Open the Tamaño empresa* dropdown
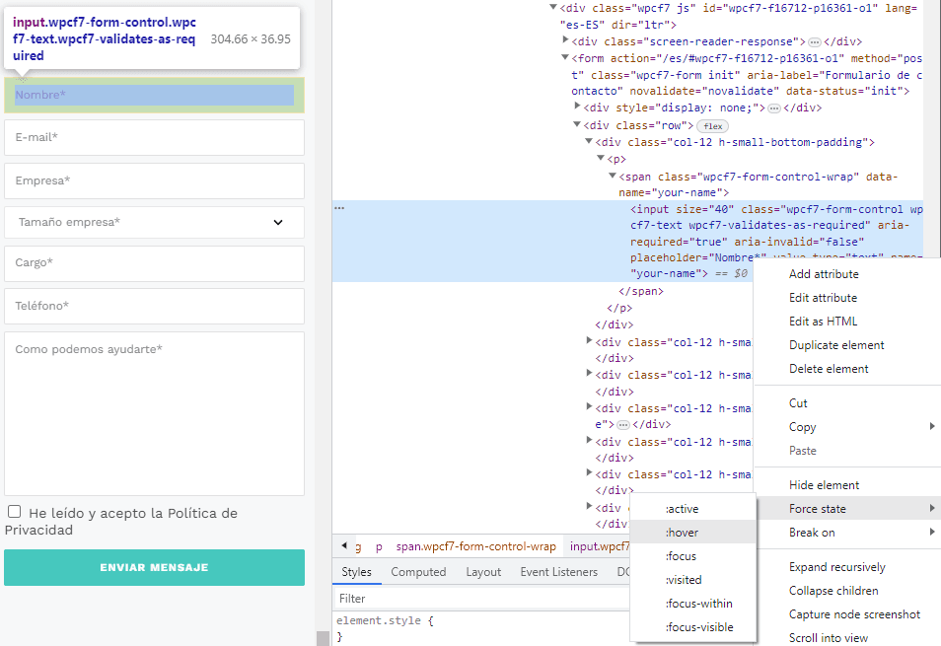 tap(154, 222)
